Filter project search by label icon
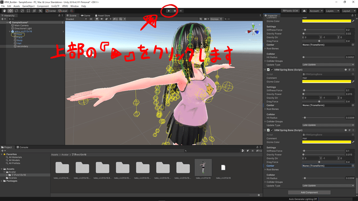The width and height of the screenshot is (358, 201). pos(247,151)
